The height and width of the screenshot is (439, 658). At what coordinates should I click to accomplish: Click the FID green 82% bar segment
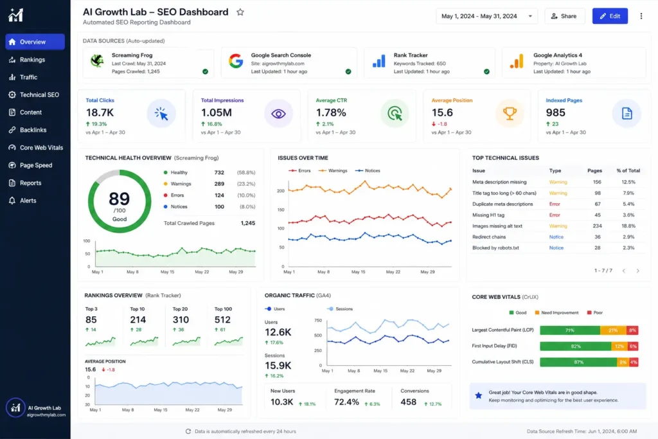pos(575,346)
